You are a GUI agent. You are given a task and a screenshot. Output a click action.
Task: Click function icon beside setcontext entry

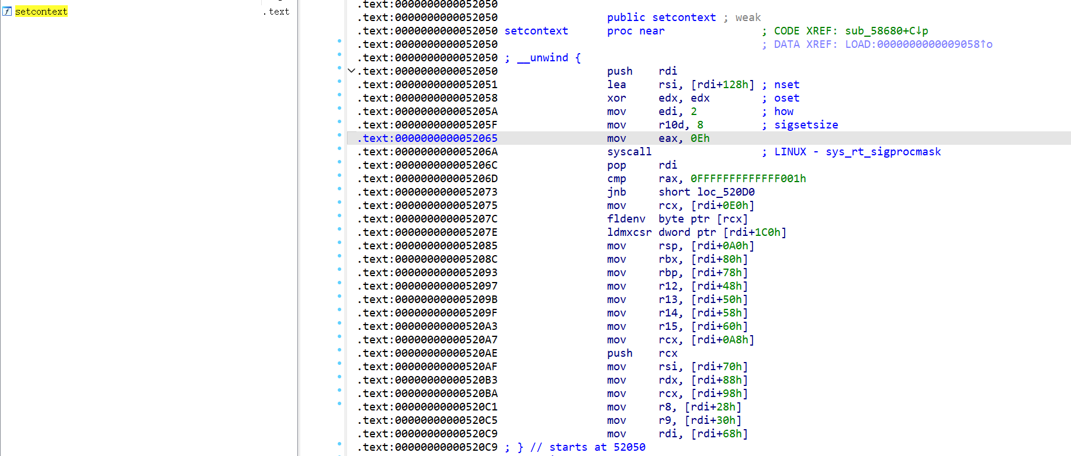(x=7, y=12)
